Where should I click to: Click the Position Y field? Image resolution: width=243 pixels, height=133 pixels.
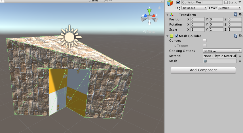point(216,19)
